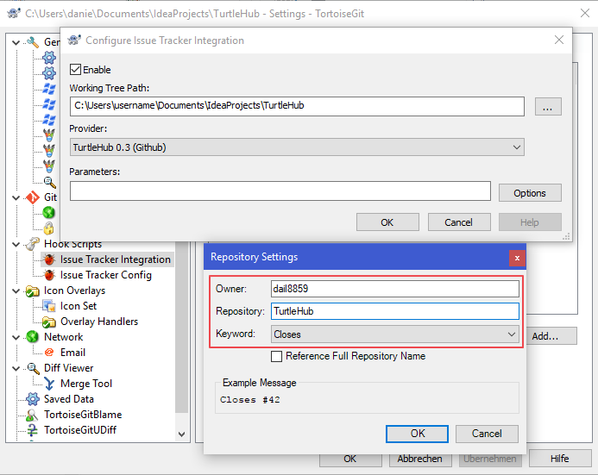
Task: Open the Keyword dropdown showing Closes
Action: [394, 334]
